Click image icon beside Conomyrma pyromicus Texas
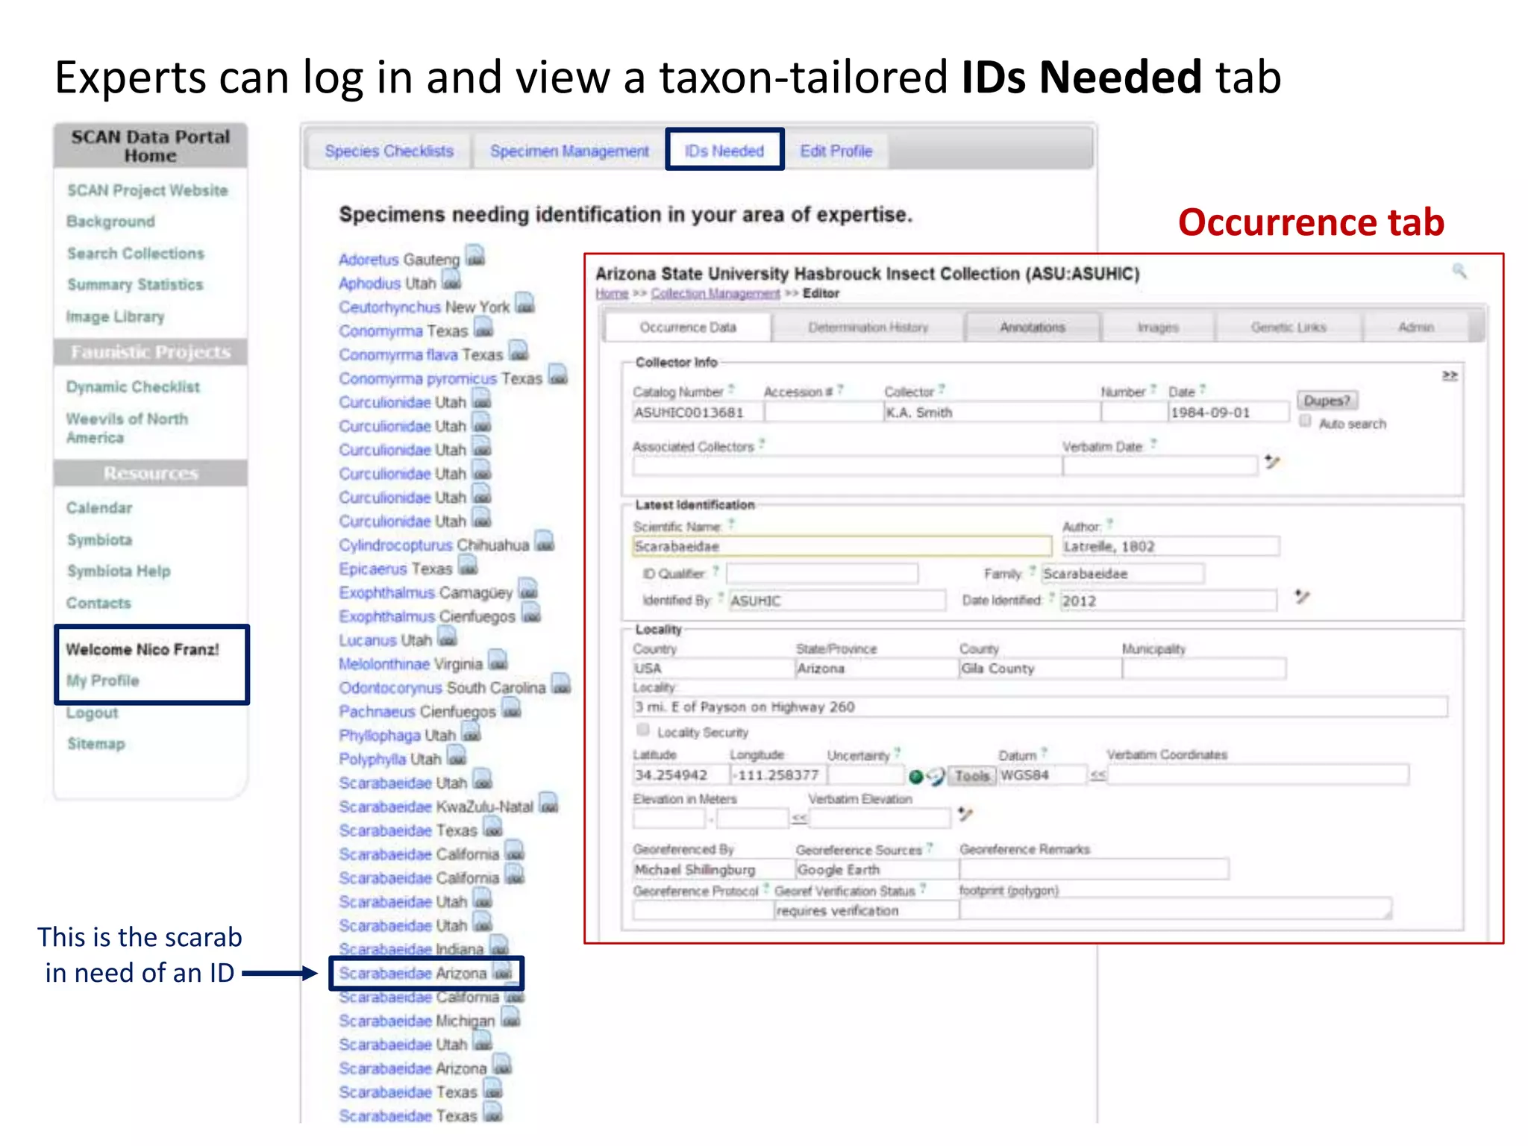Viewport: 1528px width, 1146px height. 557,375
